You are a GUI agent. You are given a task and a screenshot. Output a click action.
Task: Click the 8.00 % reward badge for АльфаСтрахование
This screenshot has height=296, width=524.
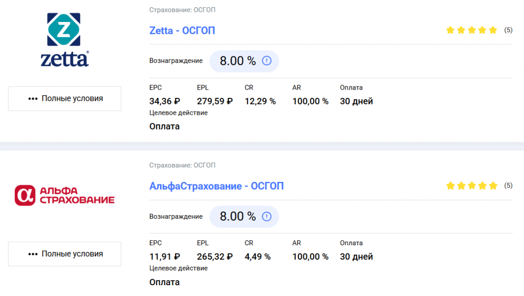[x=244, y=217]
